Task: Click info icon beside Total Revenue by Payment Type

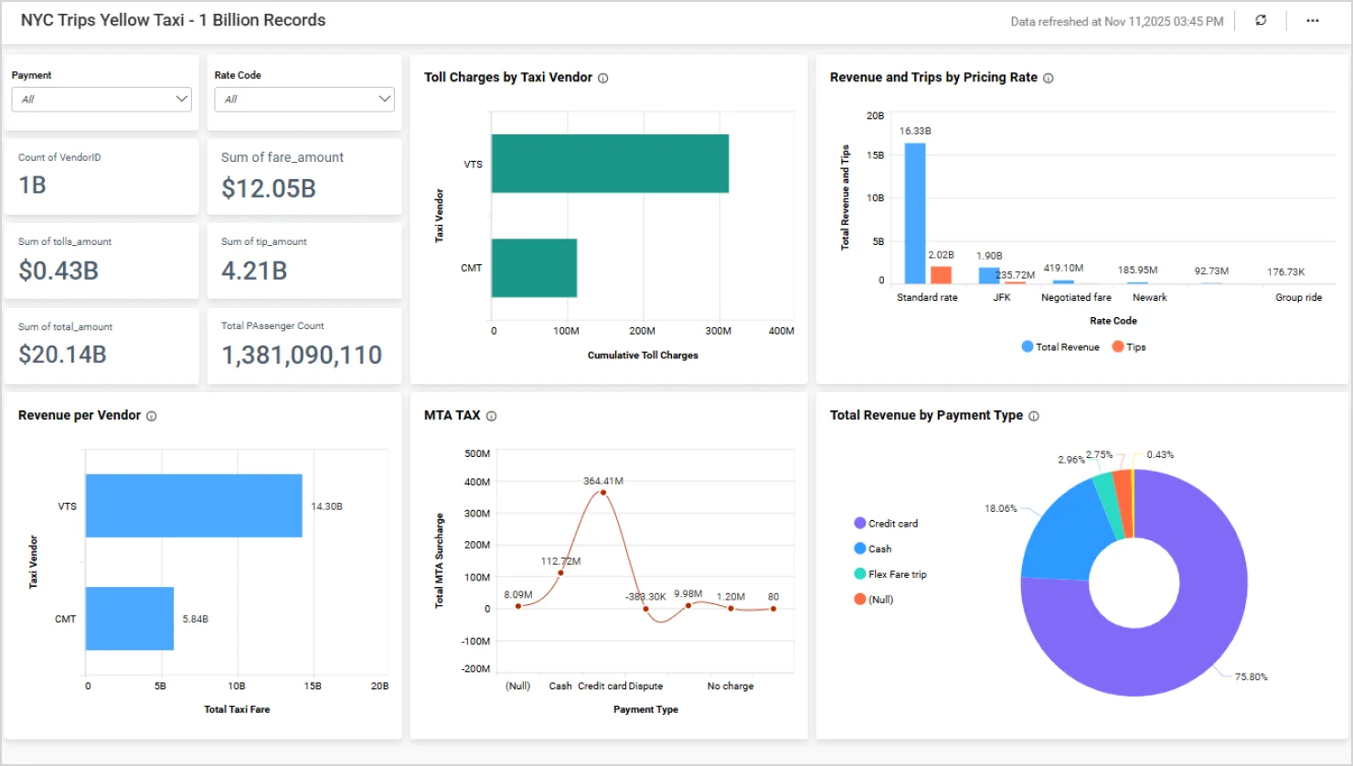Action: (1034, 416)
